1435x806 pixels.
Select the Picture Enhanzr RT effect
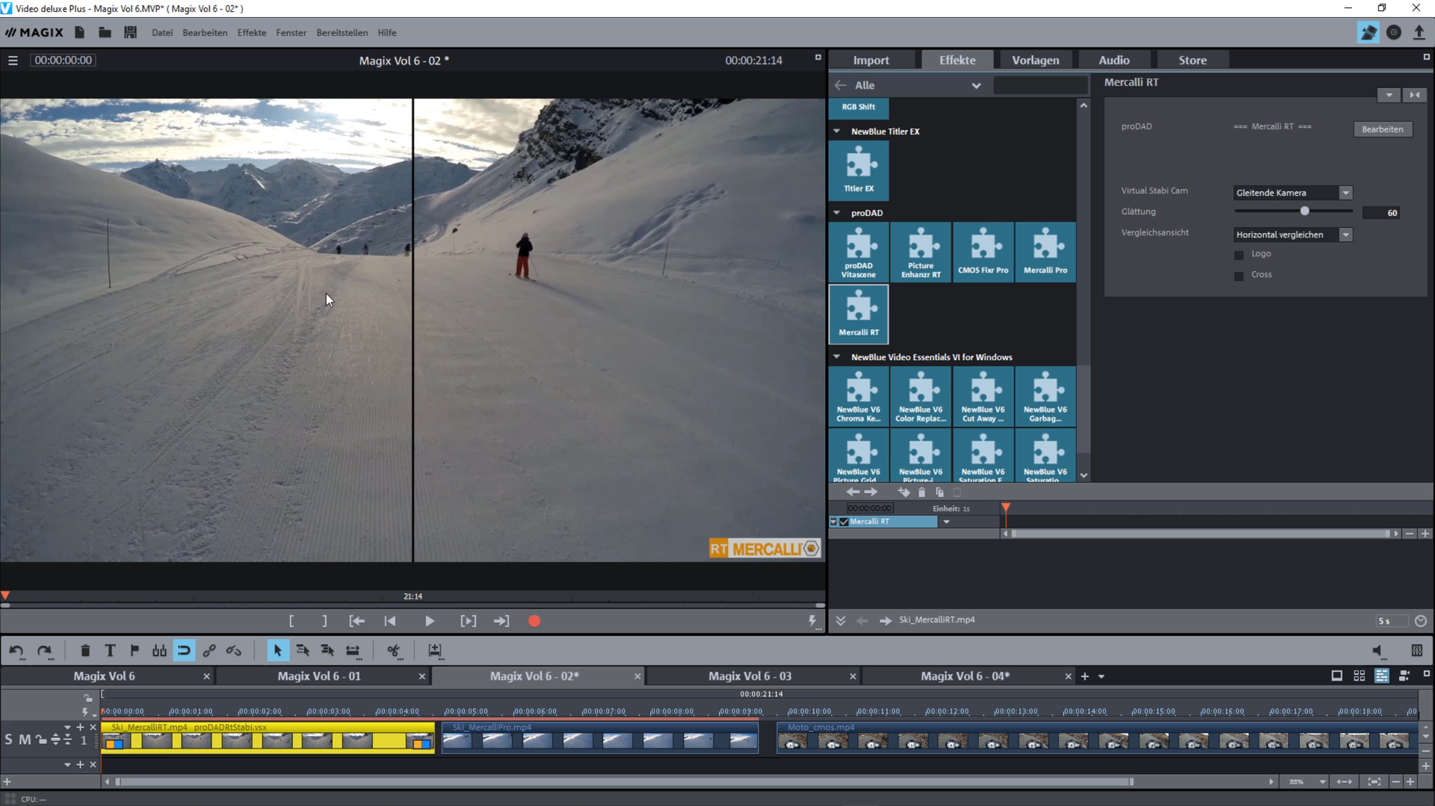click(921, 252)
